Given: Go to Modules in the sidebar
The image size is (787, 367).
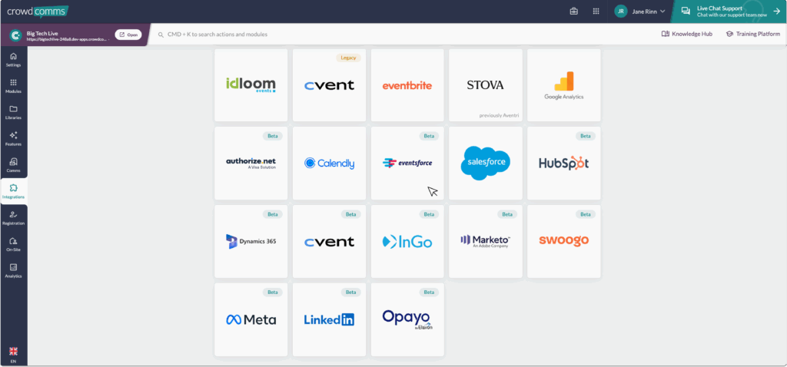Looking at the screenshot, I should click(x=13, y=86).
